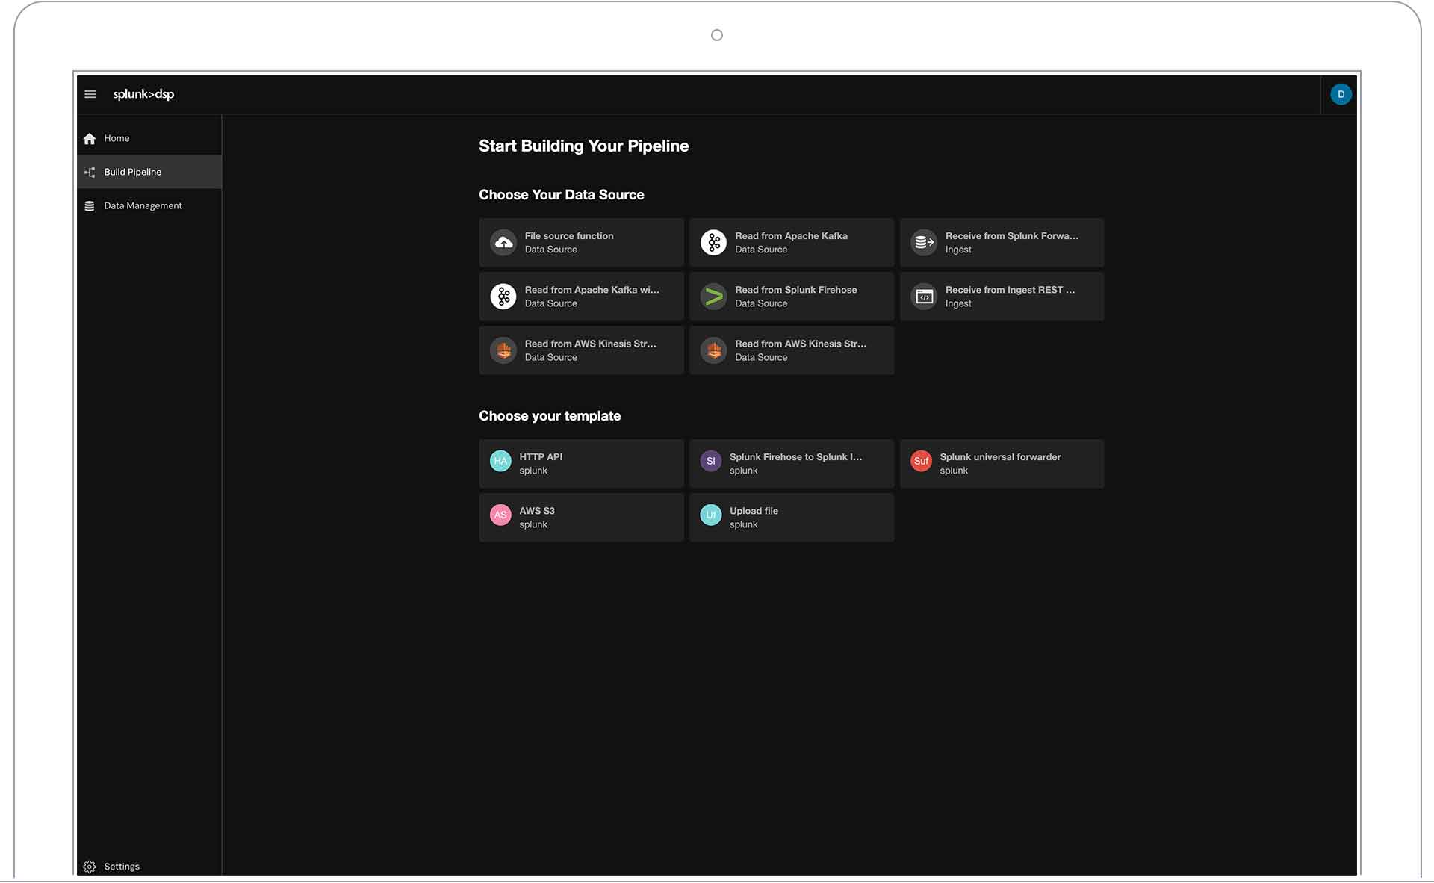The height and width of the screenshot is (883, 1434).
Task: Click the Settings gear icon
Action: (x=90, y=867)
